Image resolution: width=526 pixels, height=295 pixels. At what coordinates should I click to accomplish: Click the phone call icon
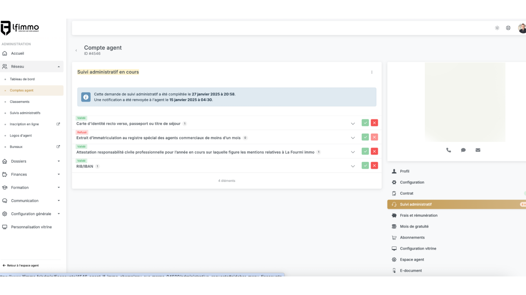[x=448, y=150]
